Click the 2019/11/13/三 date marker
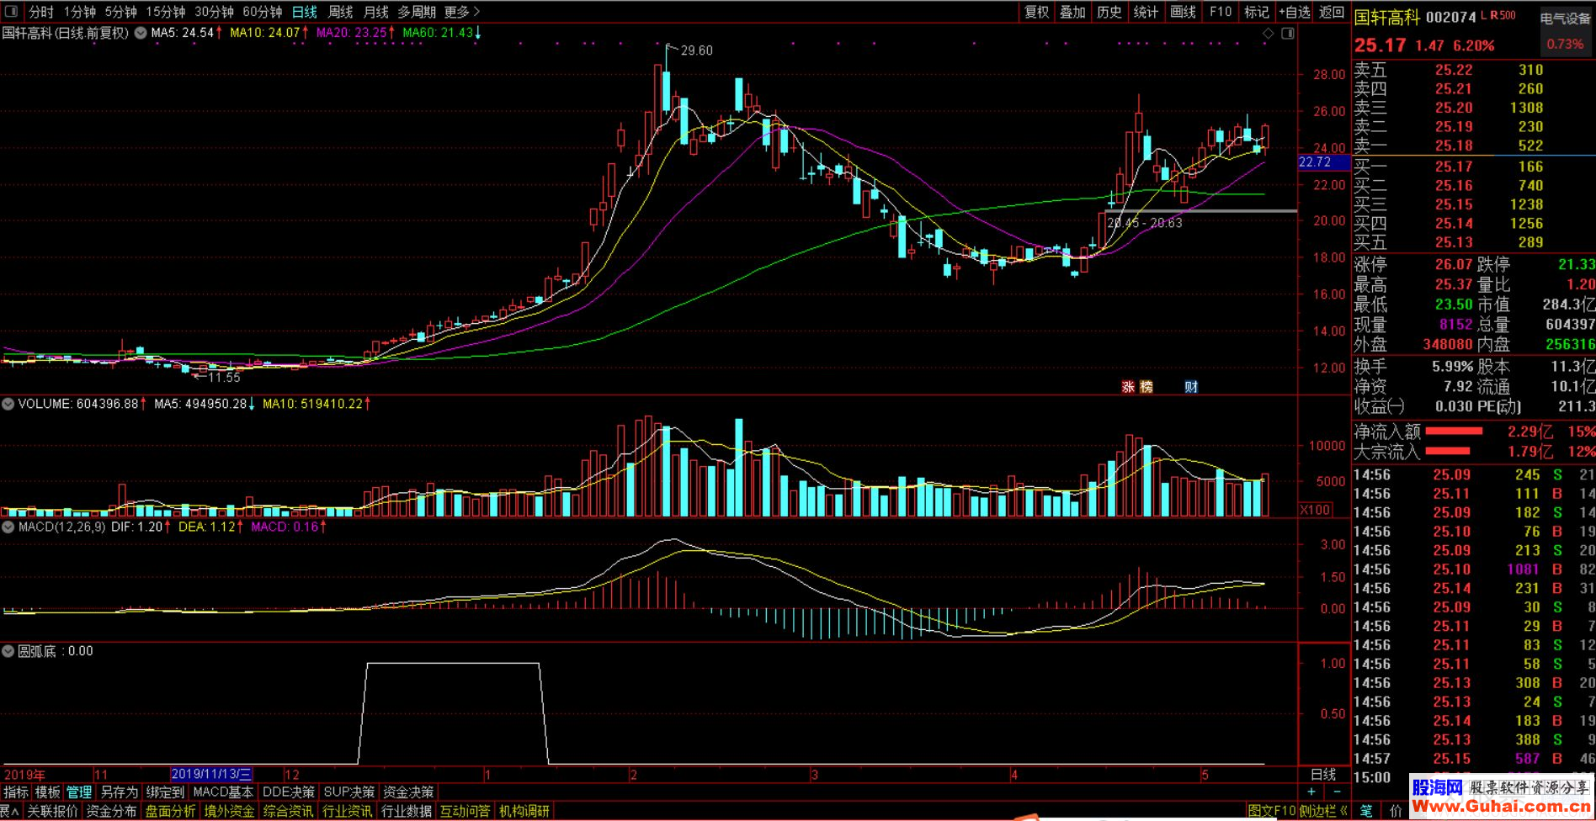The width and height of the screenshot is (1596, 821). click(x=211, y=774)
